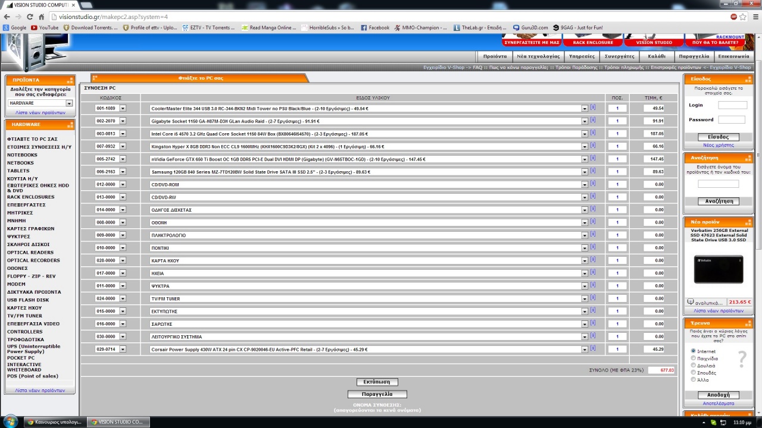Open the Επικοινωνία nav menu
The height and width of the screenshot is (428, 762).
click(x=733, y=56)
